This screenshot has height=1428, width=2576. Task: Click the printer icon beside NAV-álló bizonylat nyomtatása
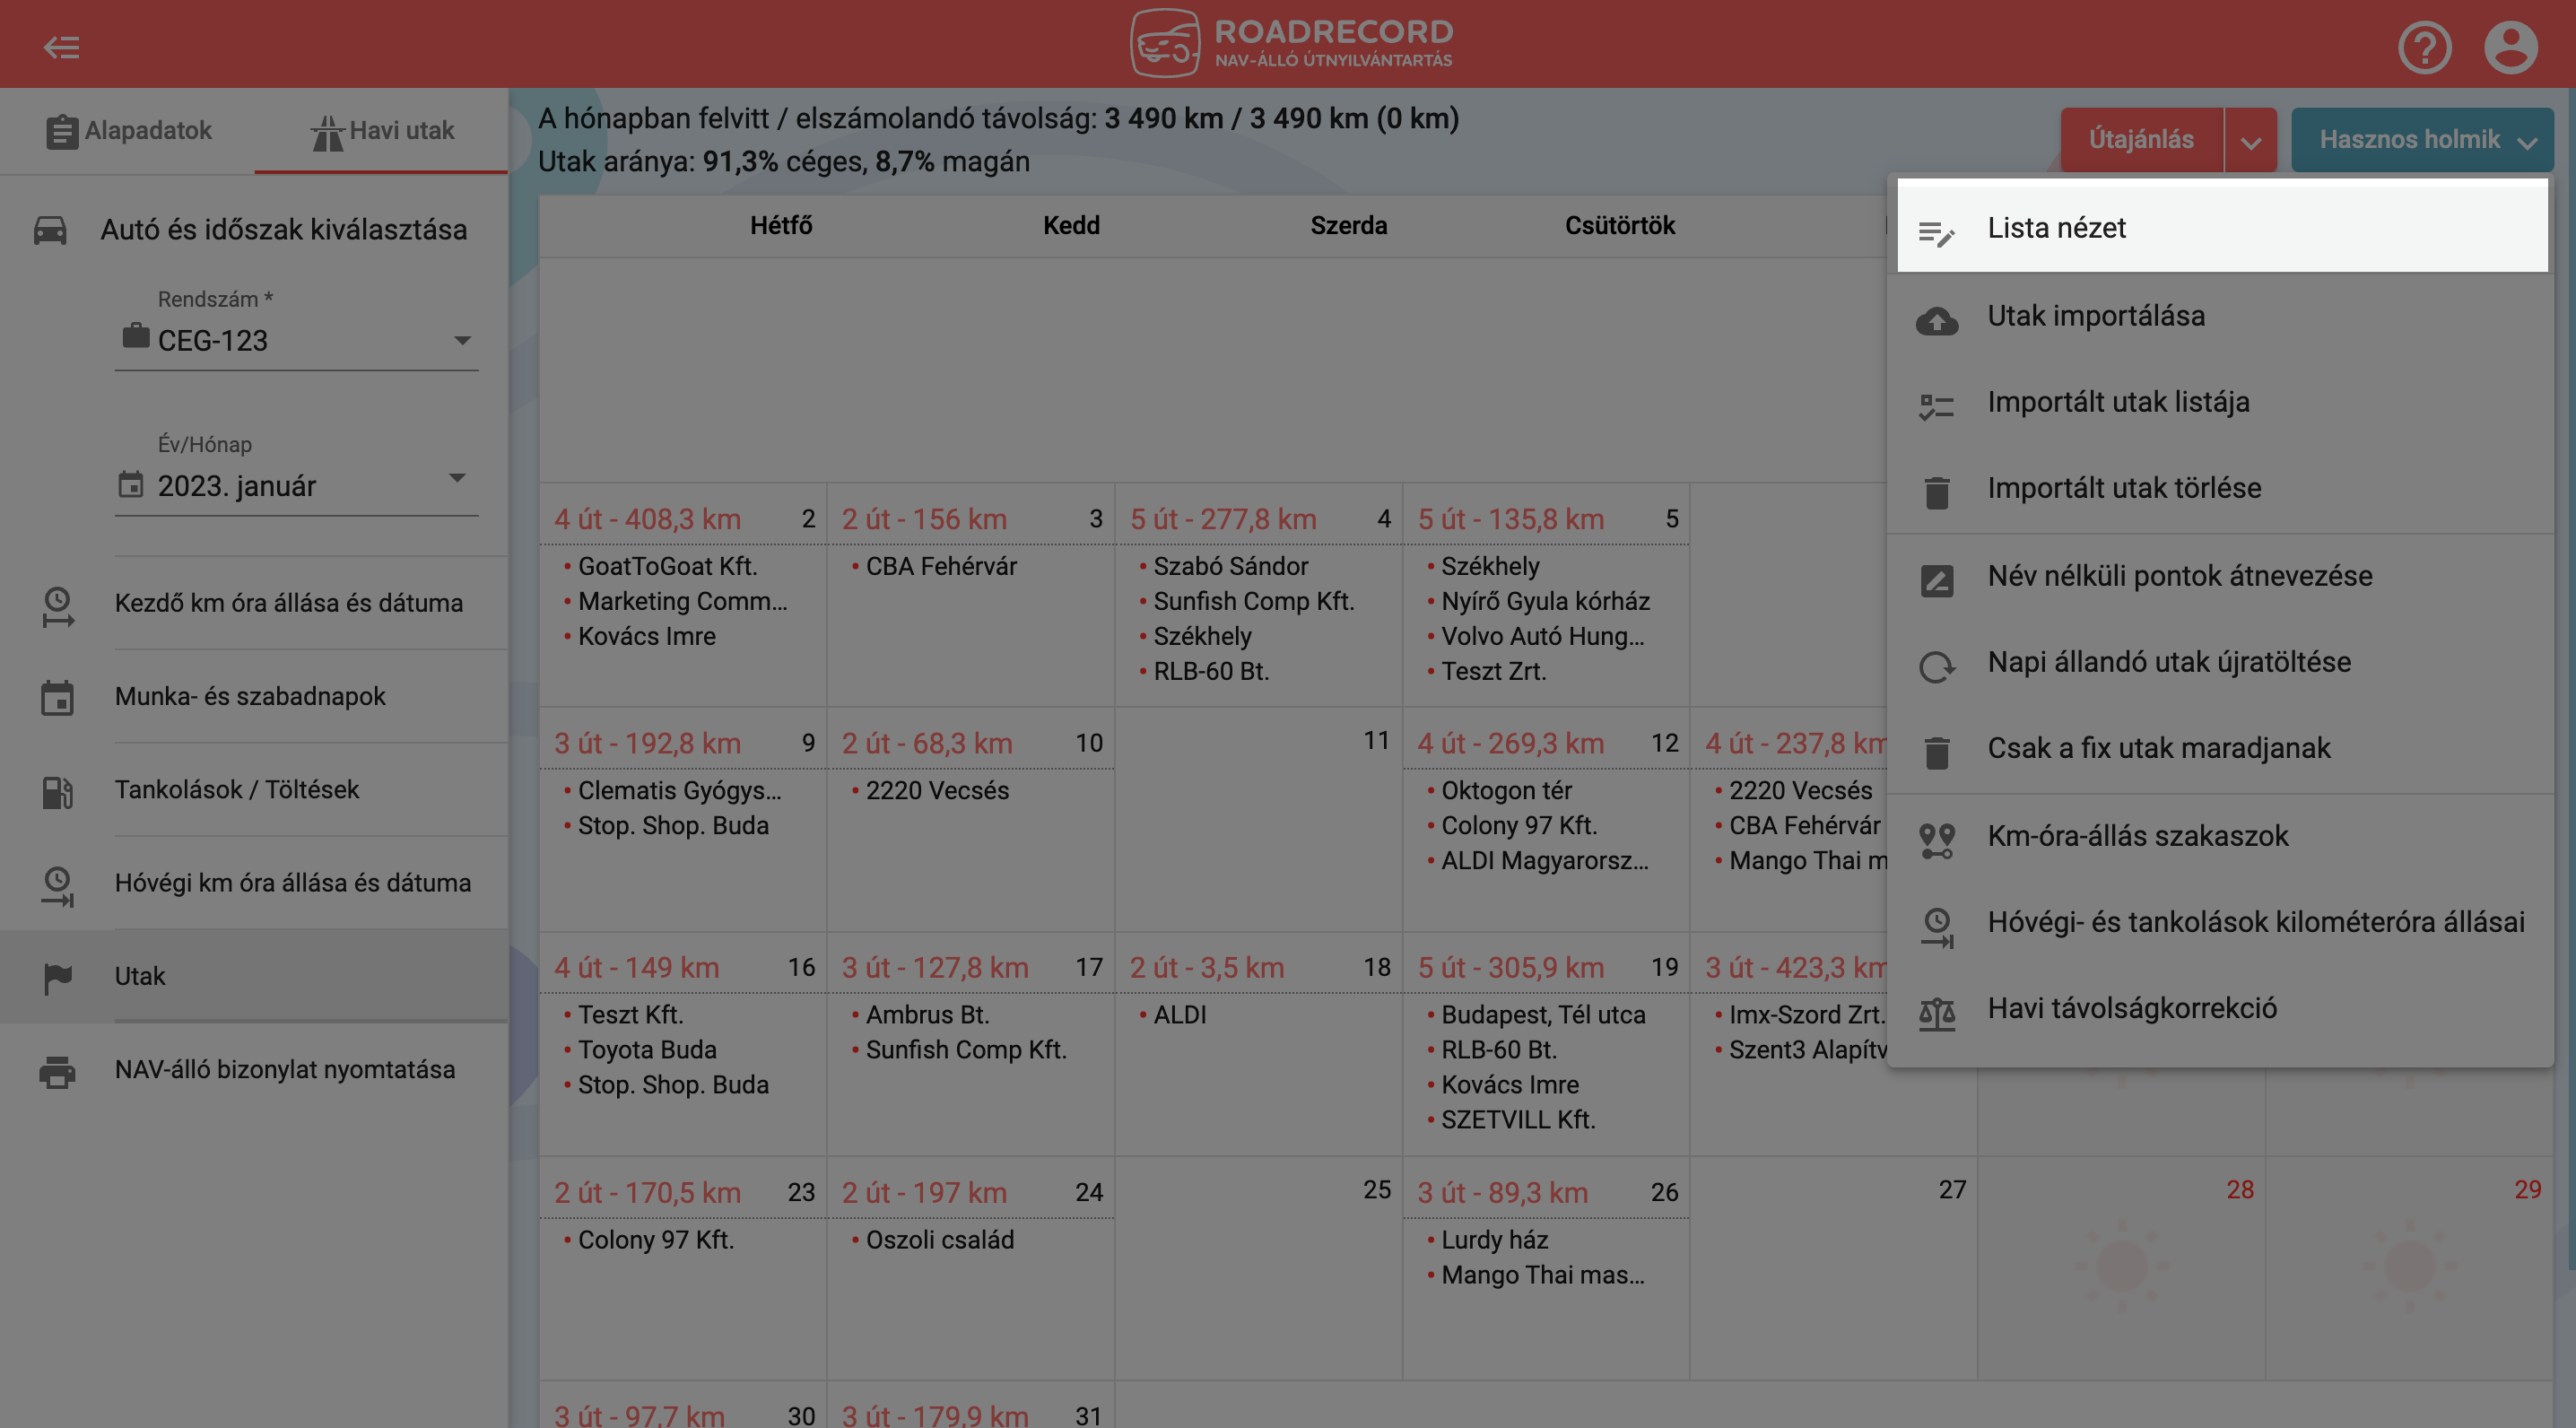click(x=57, y=1071)
